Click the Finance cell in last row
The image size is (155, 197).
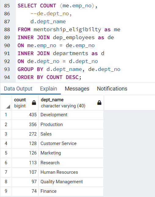pos(71,191)
